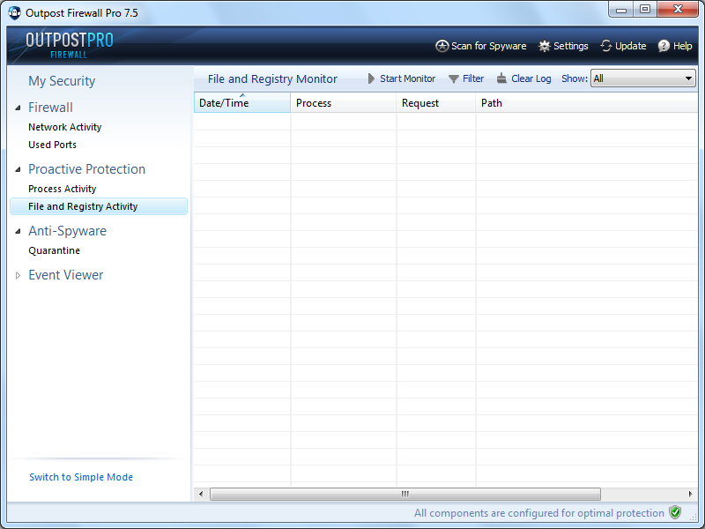Click the Update refresh icon
705x529 pixels.
(606, 46)
